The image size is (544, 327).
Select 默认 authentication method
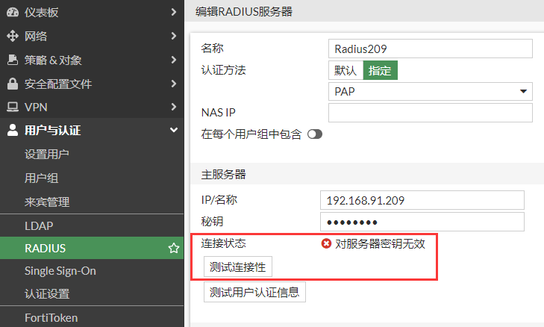tap(346, 70)
